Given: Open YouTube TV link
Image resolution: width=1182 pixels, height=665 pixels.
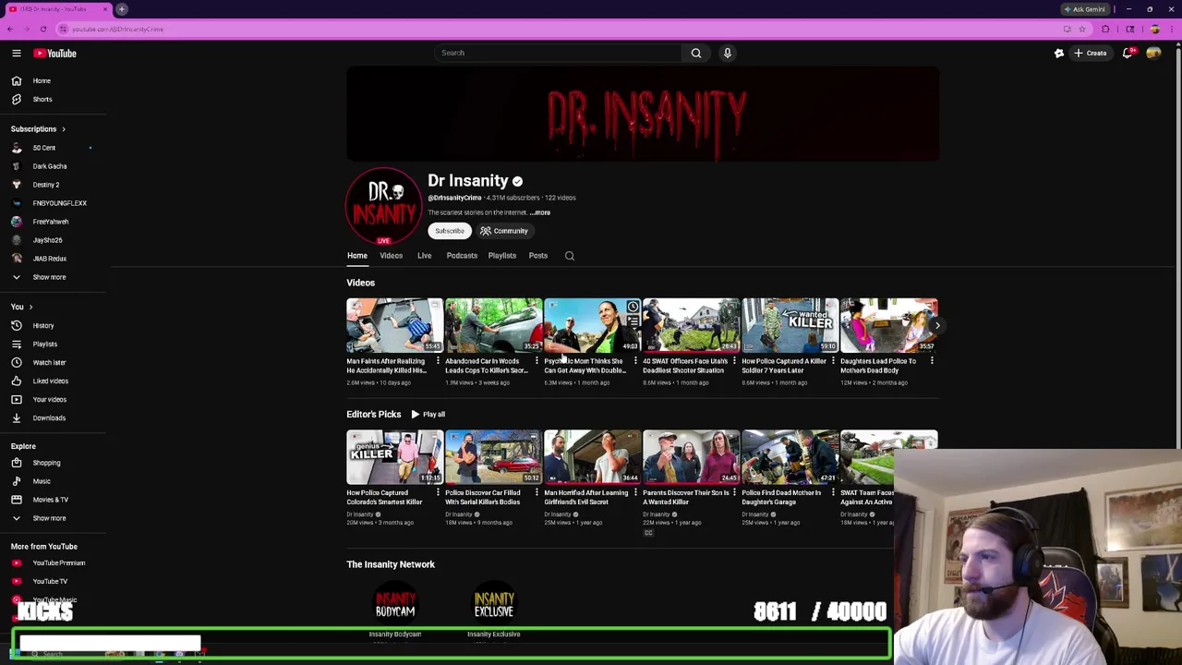Looking at the screenshot, I should pos(52,581).
